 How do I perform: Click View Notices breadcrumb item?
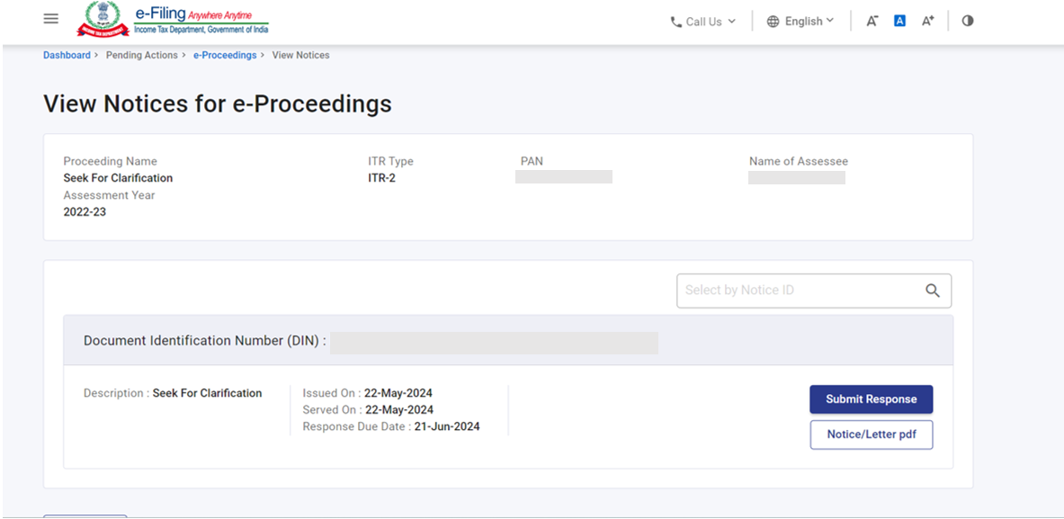click(x=300, y=55)
